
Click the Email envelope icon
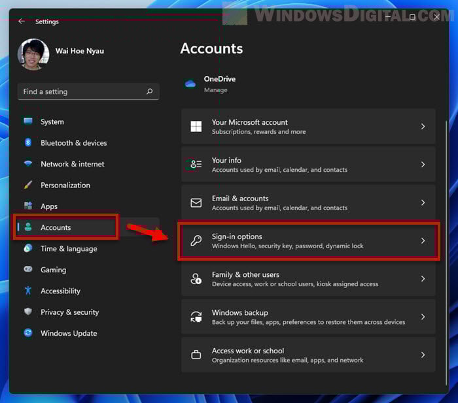(196, 202)
